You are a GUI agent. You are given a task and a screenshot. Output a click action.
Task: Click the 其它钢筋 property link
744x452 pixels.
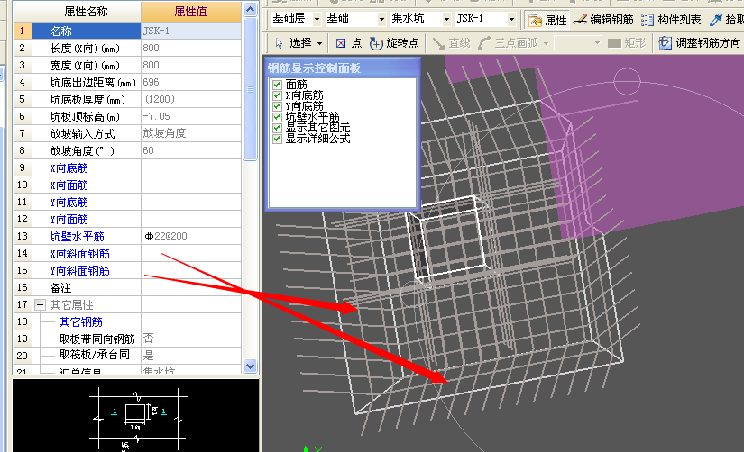[80, 322]
